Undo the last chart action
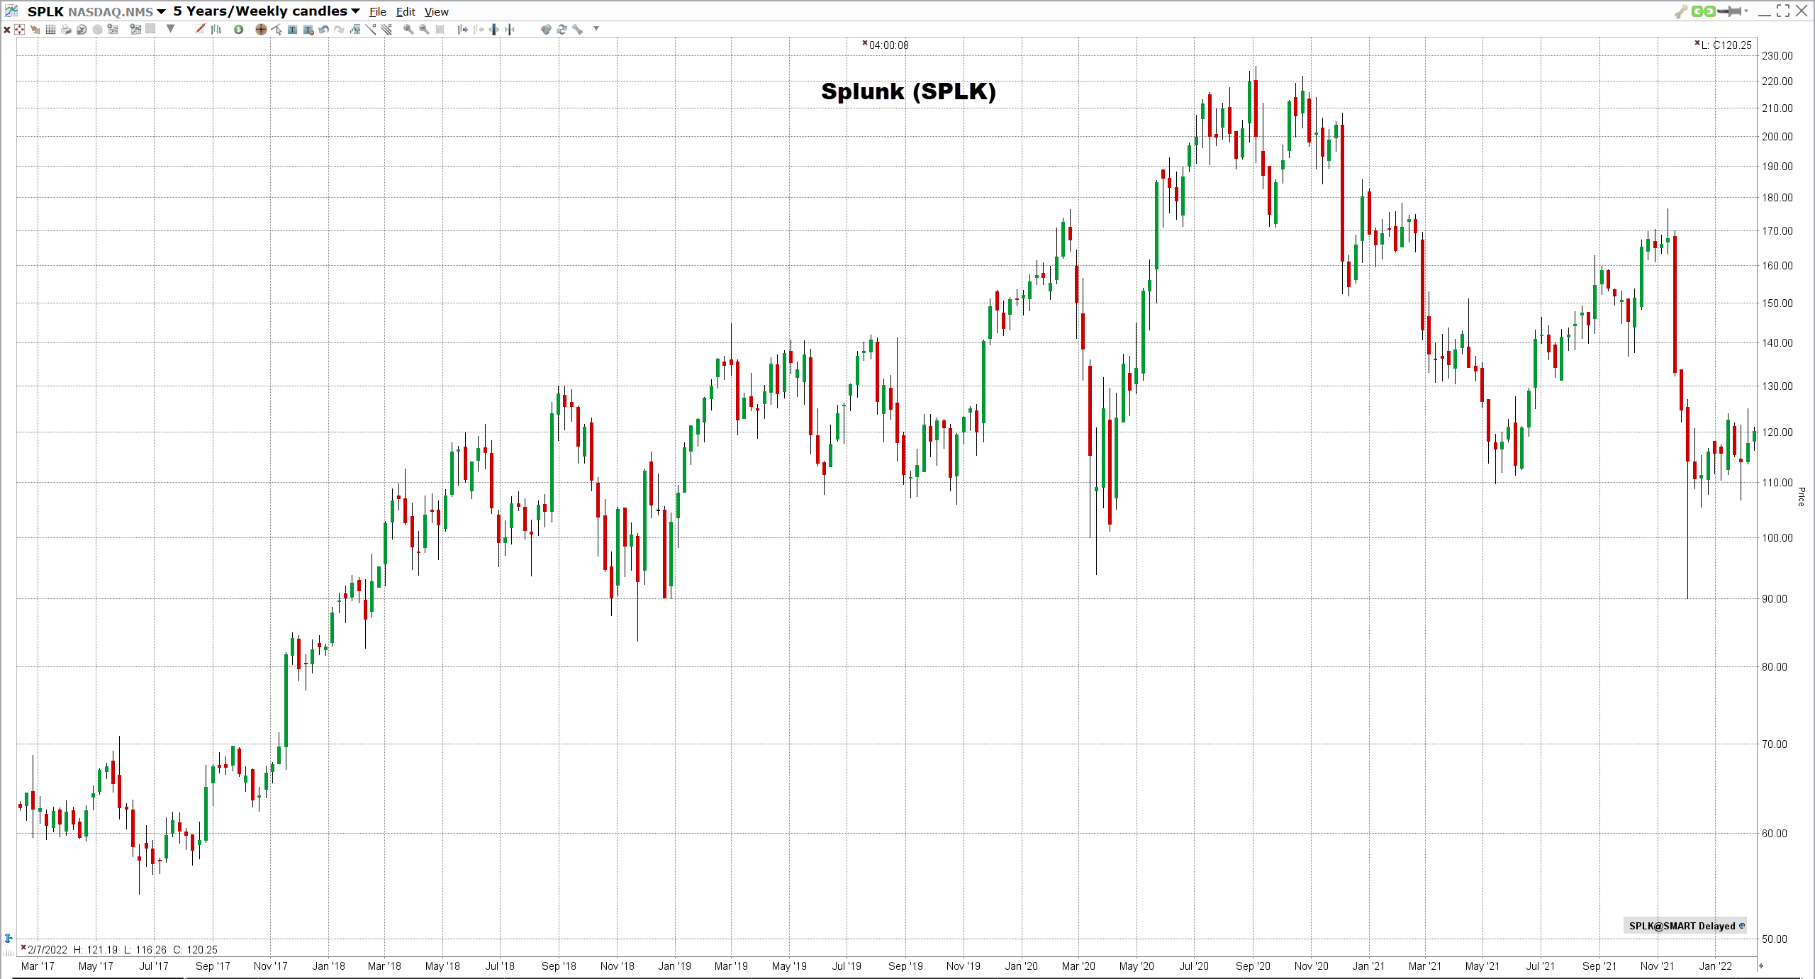Viewport: 1815px width, 979px height. tap(323, 29)
